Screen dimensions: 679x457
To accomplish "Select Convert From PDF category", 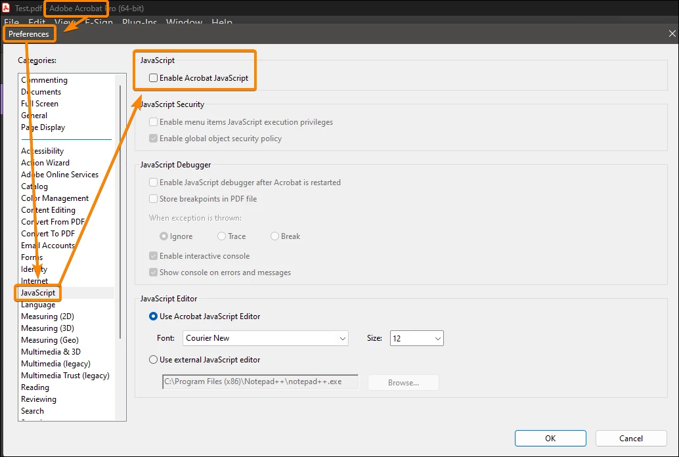I will (x=53, y=222).
